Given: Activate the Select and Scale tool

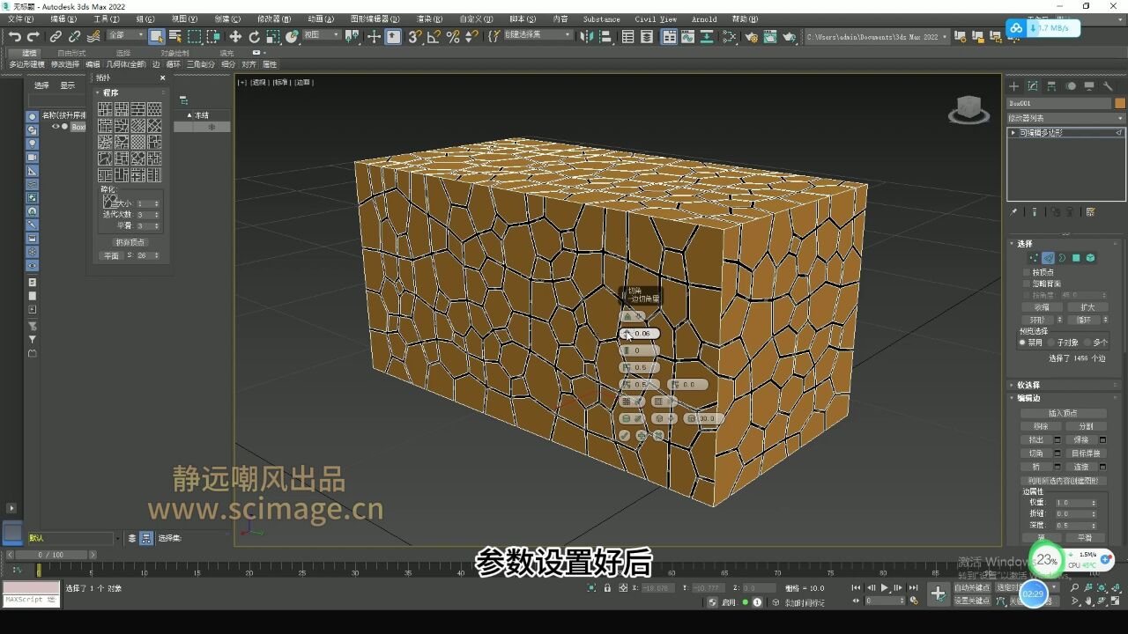Looking at the screenshot, I should tap(273, 36).
